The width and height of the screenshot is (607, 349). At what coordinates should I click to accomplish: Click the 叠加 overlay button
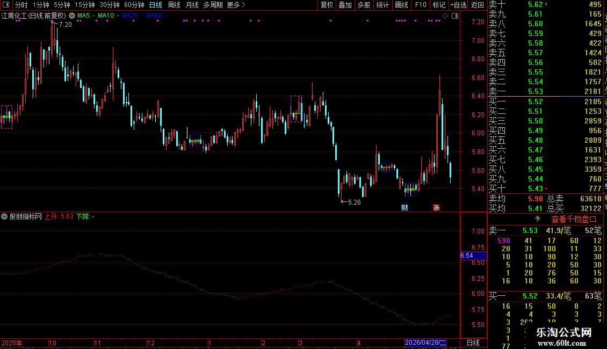[345, 5]
